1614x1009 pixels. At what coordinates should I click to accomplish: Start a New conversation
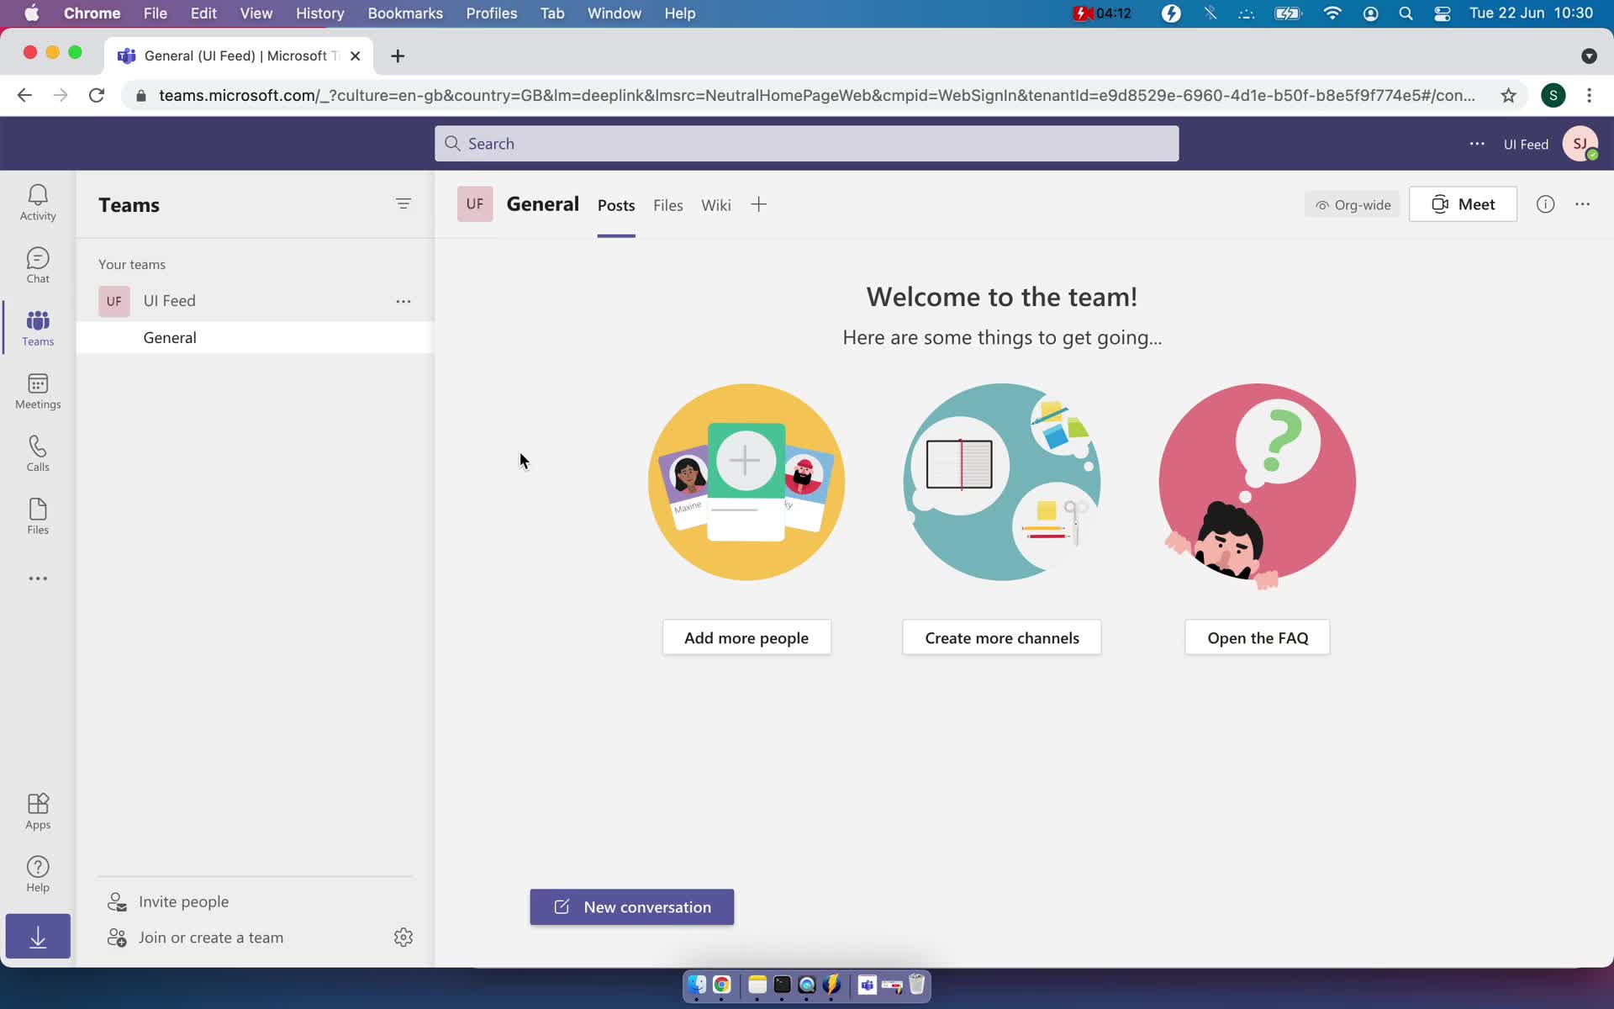[632, 907]
